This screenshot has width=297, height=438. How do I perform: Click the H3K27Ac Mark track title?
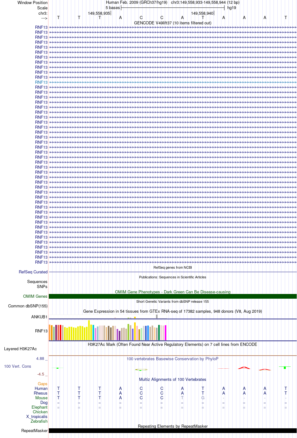(x=173, y=345)
